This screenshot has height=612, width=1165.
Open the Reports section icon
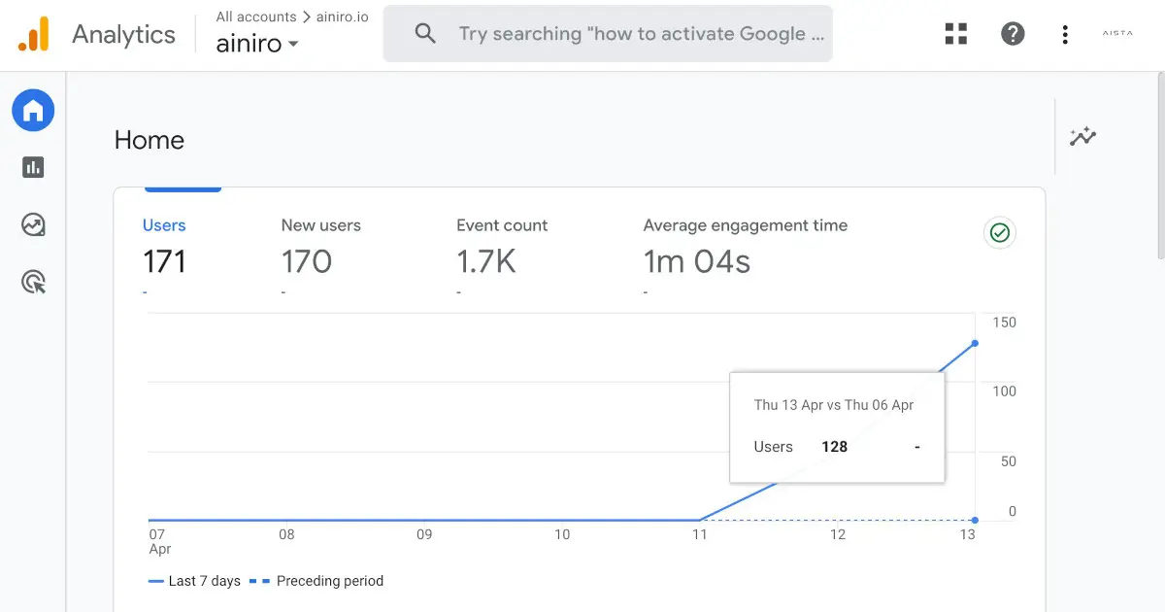(33, 167)
